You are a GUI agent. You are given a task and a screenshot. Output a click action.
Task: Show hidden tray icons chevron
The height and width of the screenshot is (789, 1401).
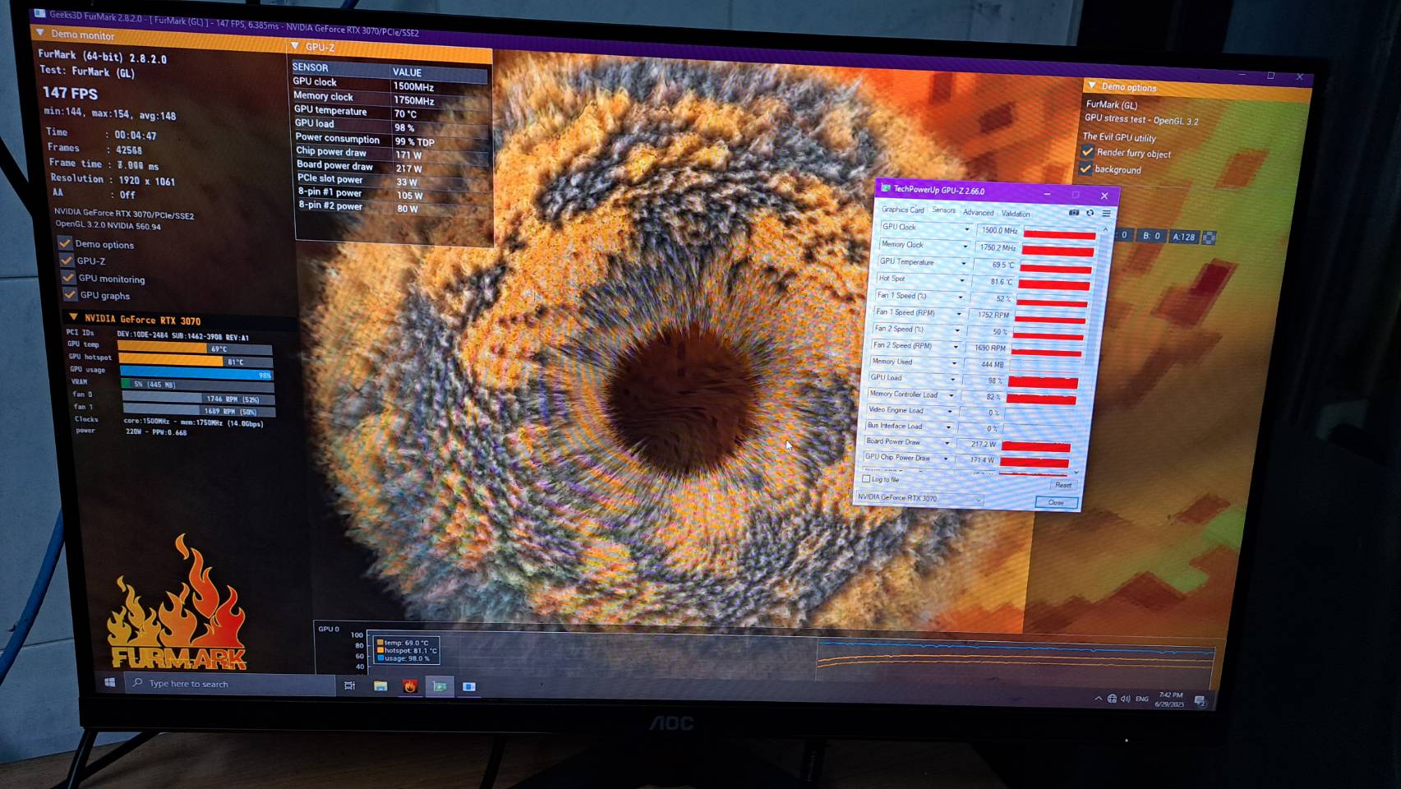point(1098,699)
